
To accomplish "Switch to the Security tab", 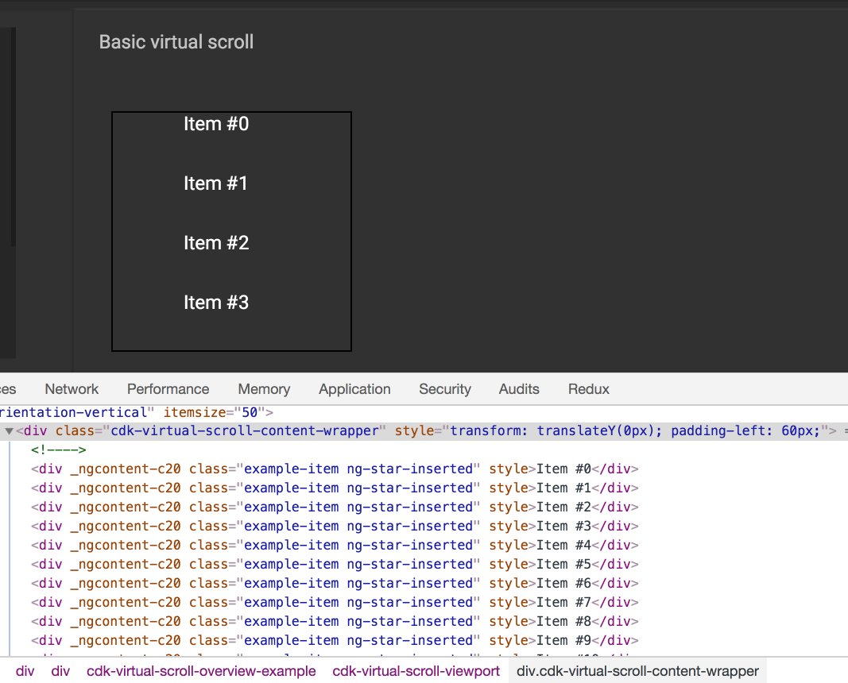I will click(444, 389).
